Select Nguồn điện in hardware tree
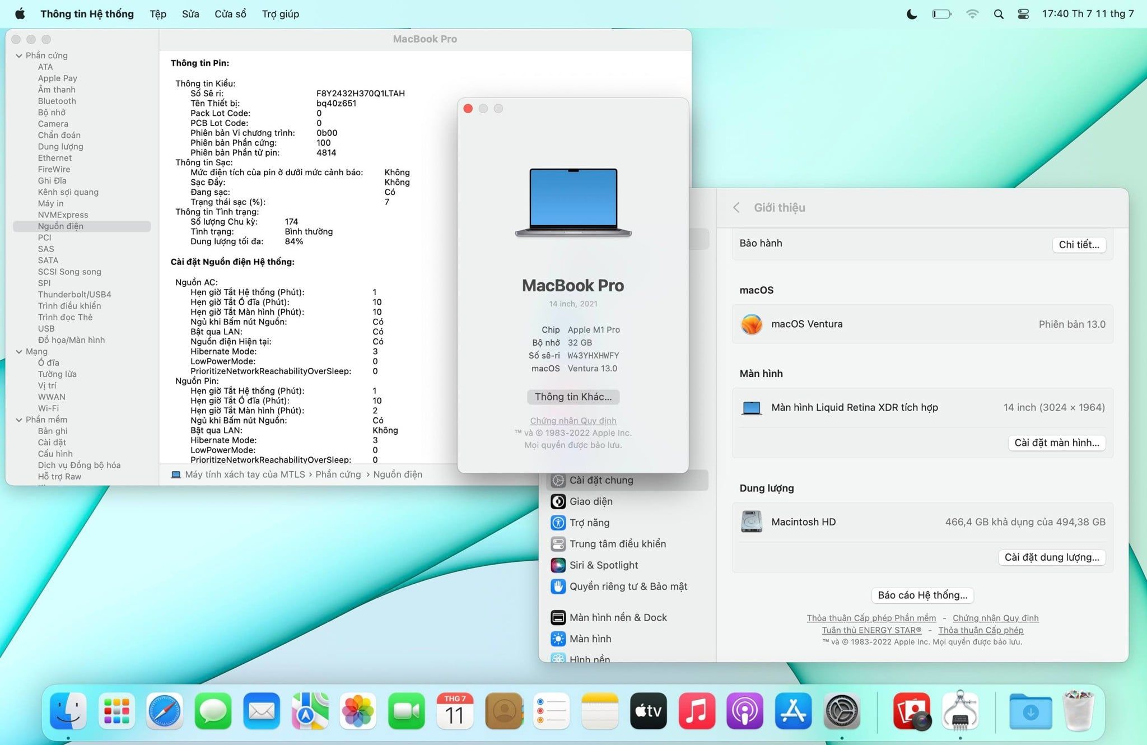 (82, 226)
